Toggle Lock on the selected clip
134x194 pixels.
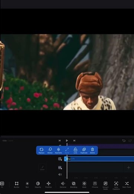click(x=75, y=150)
